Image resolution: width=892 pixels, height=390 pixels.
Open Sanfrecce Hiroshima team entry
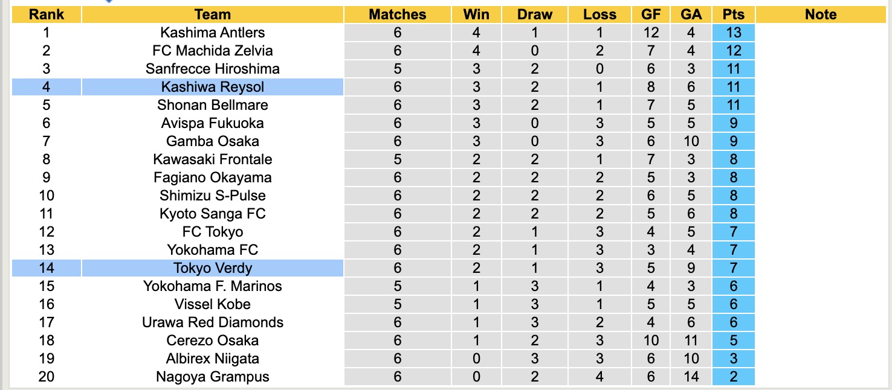point(213,69)
